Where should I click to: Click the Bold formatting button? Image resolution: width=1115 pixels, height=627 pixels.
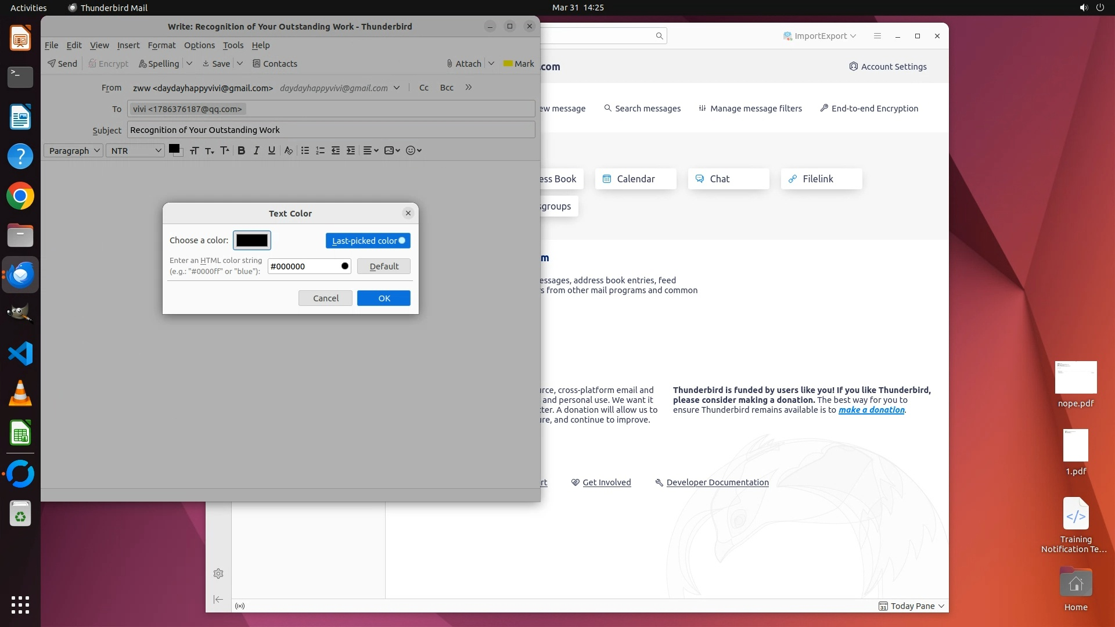[x=242, y=150]
